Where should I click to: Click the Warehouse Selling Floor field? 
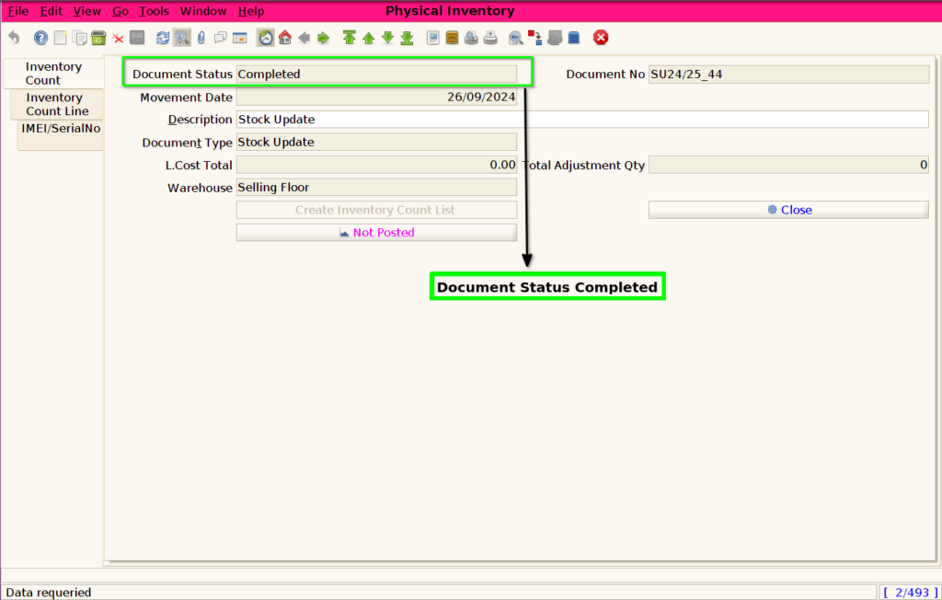pos(376,187)
